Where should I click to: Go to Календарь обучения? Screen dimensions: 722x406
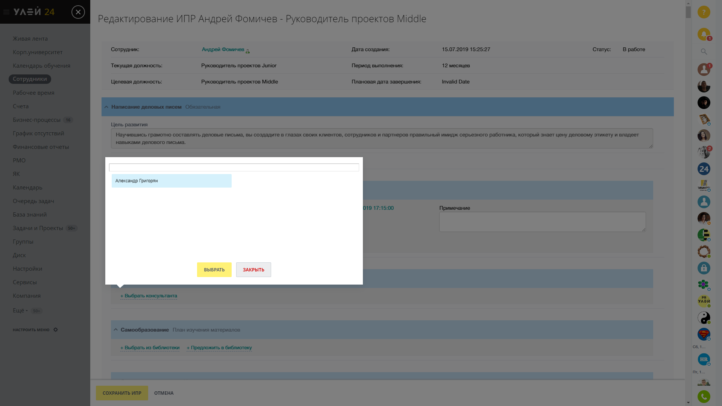[x=41, y=66]
